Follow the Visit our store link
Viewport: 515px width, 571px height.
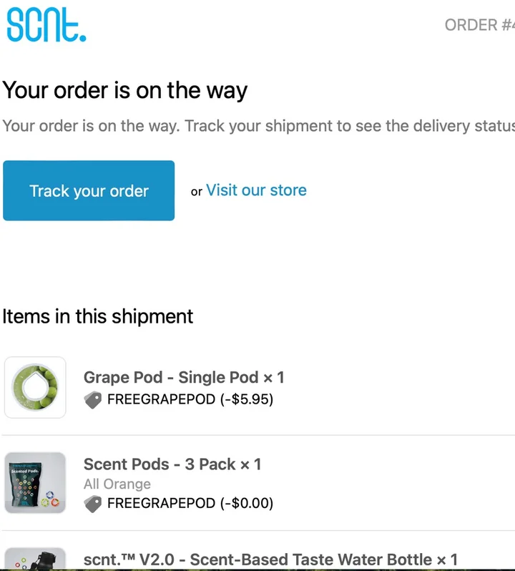point(256,190)
